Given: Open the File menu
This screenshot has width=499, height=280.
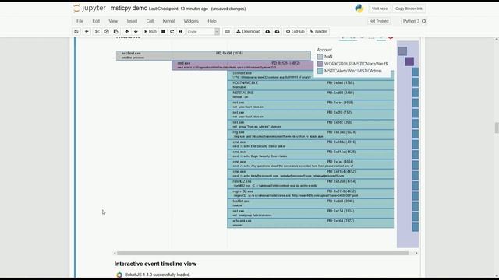Looking at the screenshot, I should [80, 21].
